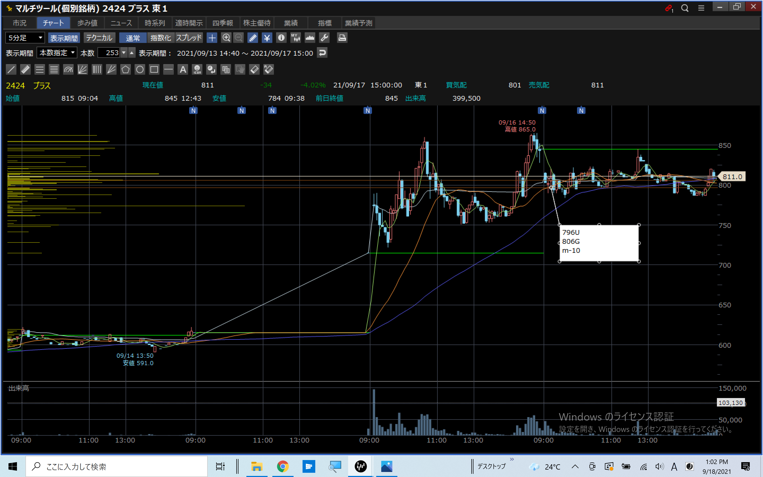Decrease bar count with down arrow
The width and height of the screenshot is (763, 477).
pos(124,53)
